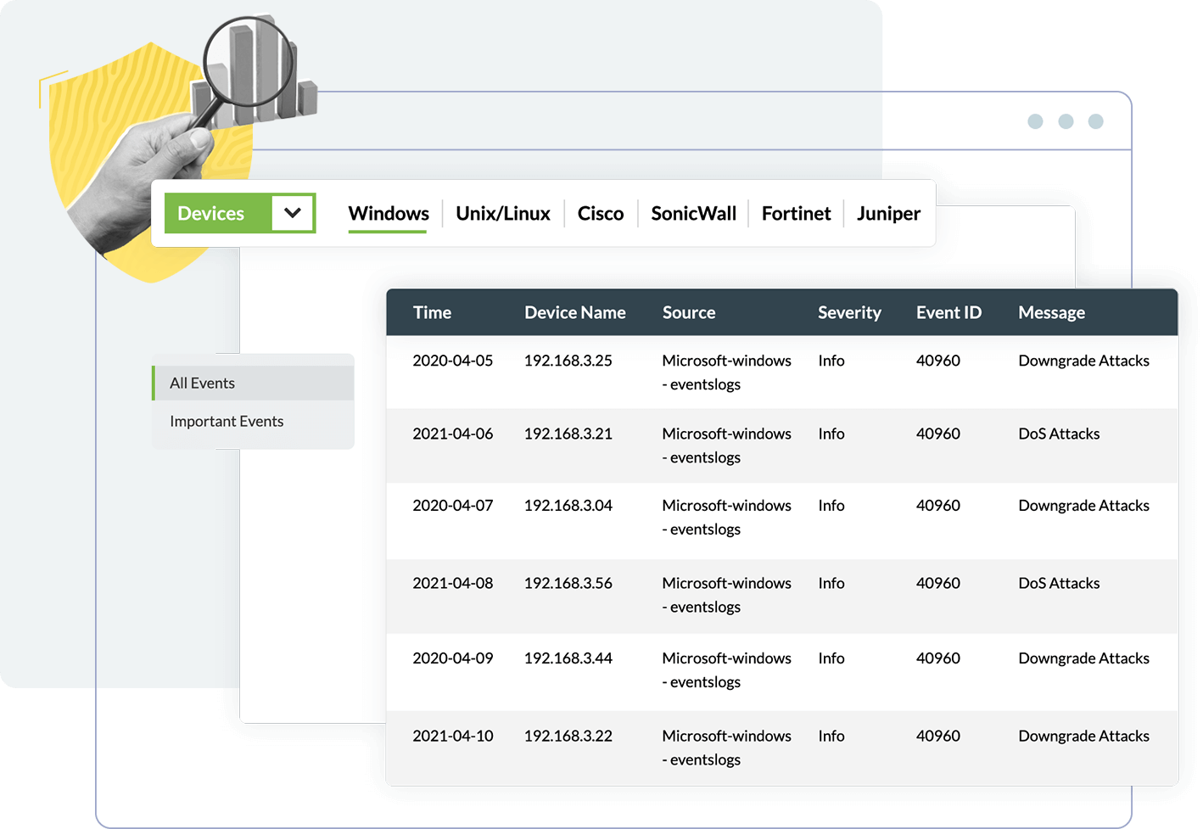The height and width of the screenshot is (829, 1203).
Task: Switch to the Fortinet tab
Action: (x=796, y=213)
